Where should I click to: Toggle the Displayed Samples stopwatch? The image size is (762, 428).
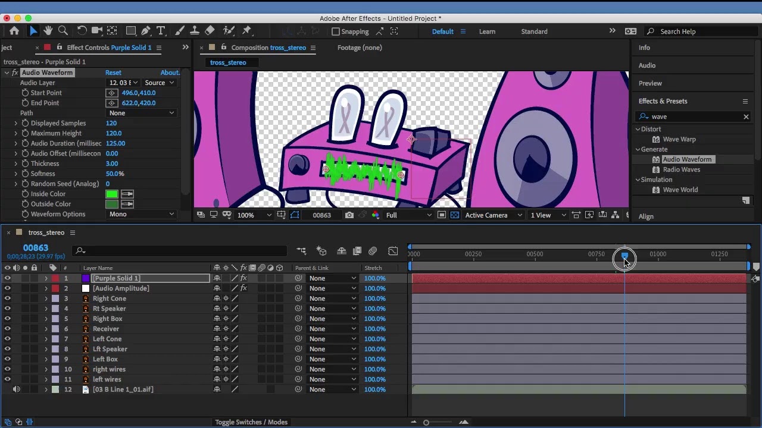(x=25, y=123)
